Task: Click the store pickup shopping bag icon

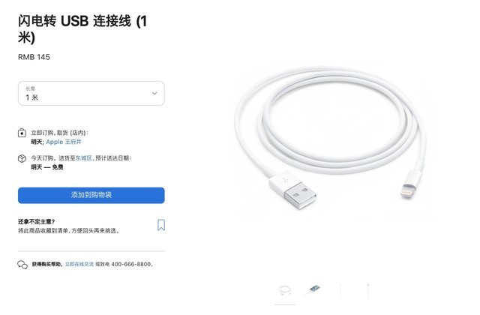Action: coord(22,133)
